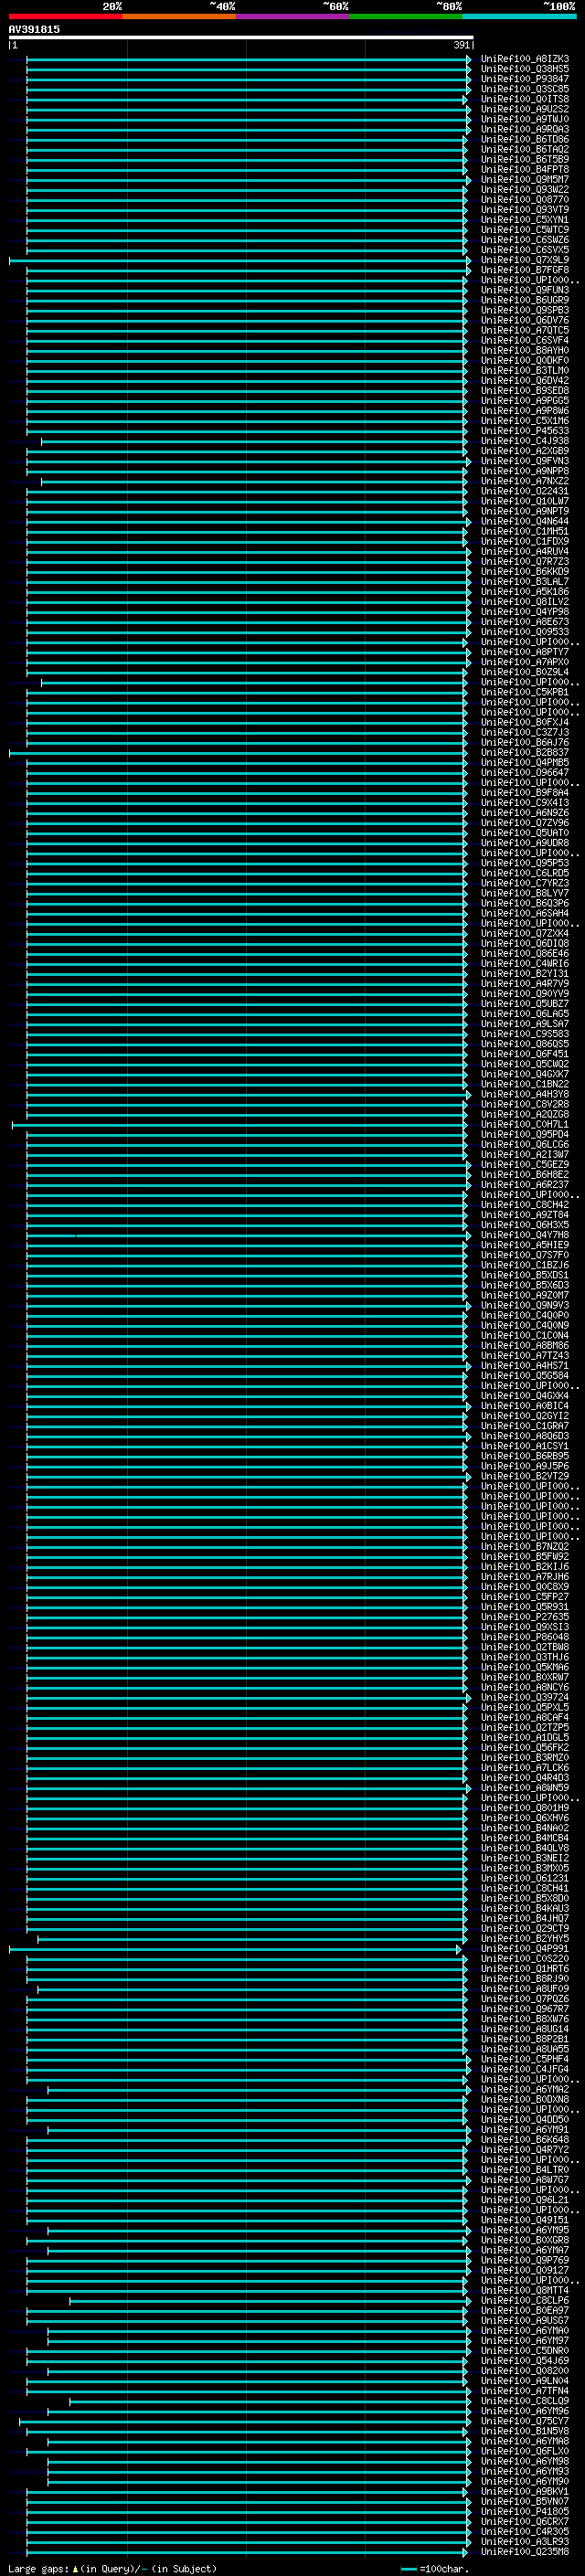This screenshot has height=2576, width=585.
Task: Select hit label UniRef100_Q5G584
Action: coord(525,1375)
